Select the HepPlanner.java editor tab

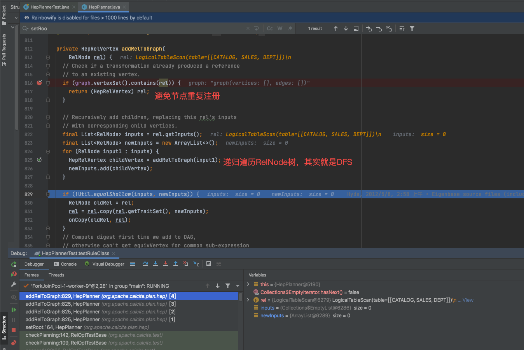[104, 7]
